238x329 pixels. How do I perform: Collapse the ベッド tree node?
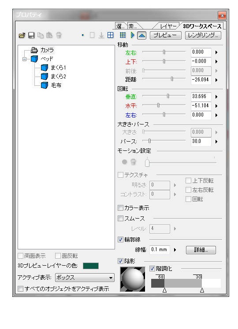click(25, 59)
